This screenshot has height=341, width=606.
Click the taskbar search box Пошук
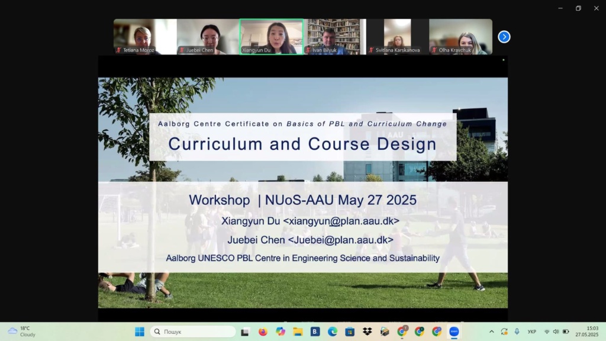coord(193,332)
